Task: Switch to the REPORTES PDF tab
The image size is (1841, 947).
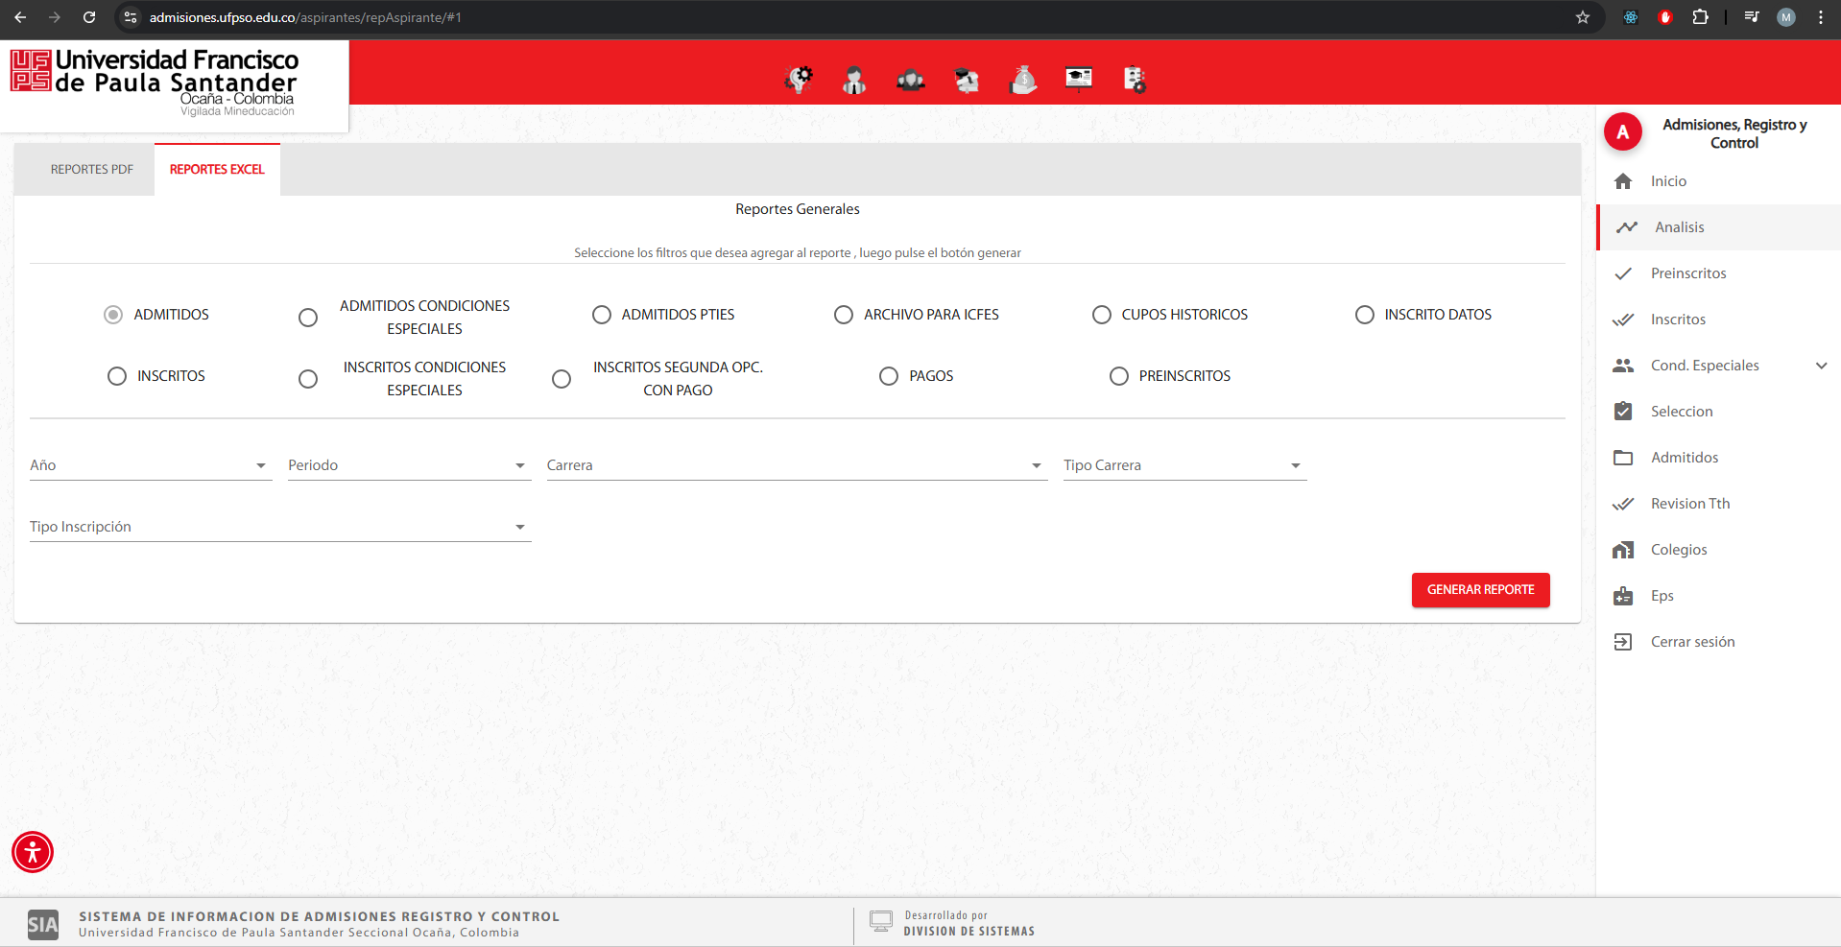Action: pos(92,170)
